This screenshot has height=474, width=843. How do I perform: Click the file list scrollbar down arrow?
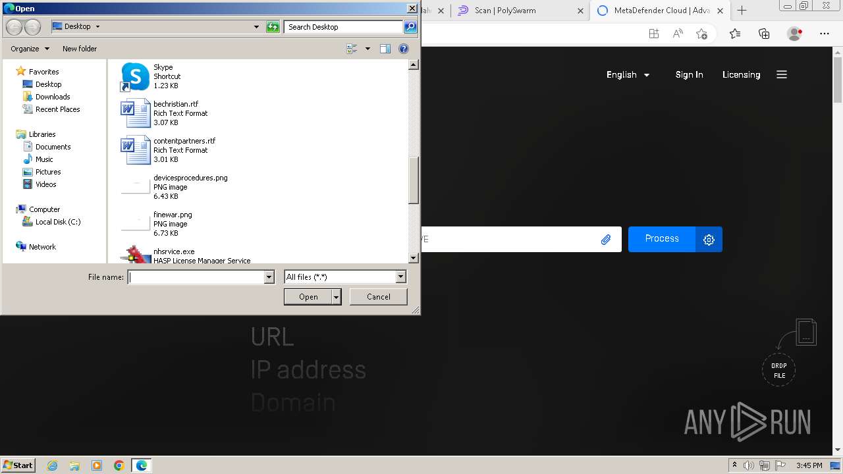click(414, 258)
